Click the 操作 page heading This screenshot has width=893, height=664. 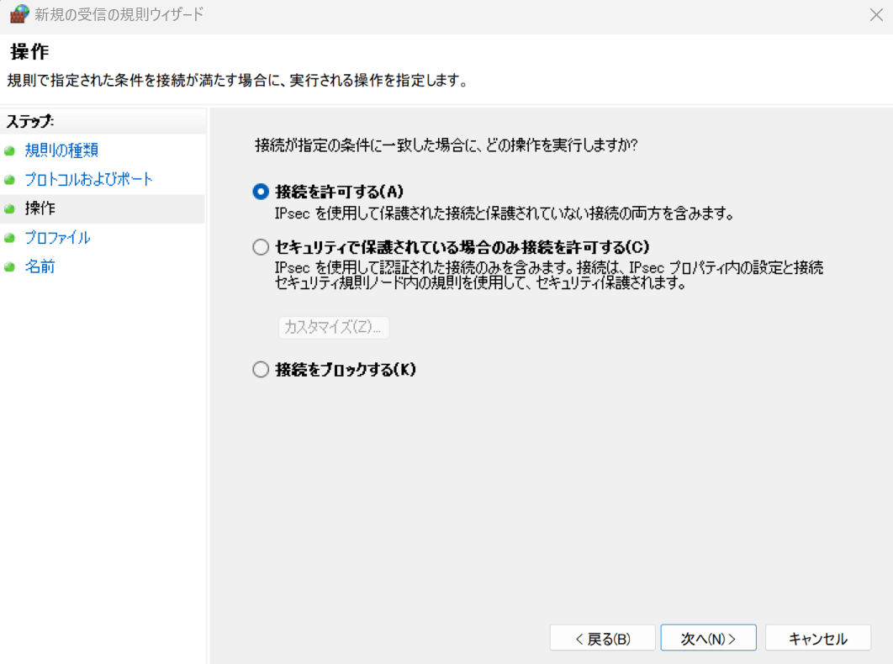pyautogui.click(x=29, y=52)
